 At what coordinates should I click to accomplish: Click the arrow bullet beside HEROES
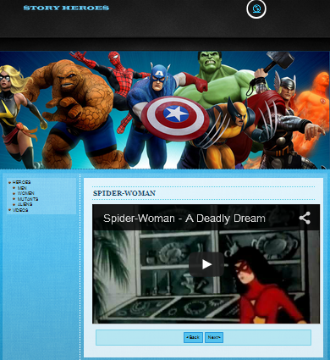click(10, 182)
